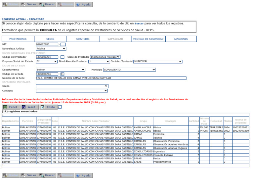Screen dimensions: 254x196
Task: Export results using the Excel icon
Action: [11, 107]
